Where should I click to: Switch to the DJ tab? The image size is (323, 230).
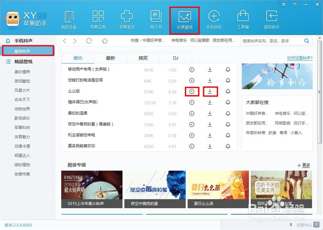tap(175, 58)
